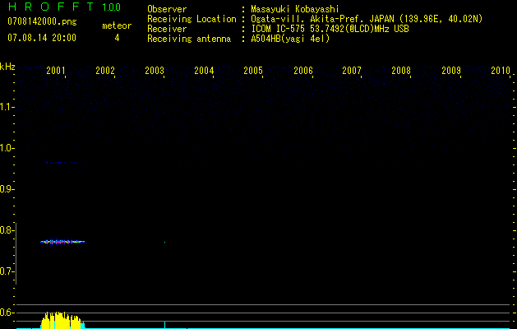Click the 2002 time axis marker
517x329 pixels.
click(105, 71)
